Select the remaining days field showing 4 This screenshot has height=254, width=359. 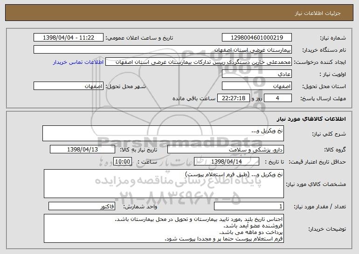278,98
